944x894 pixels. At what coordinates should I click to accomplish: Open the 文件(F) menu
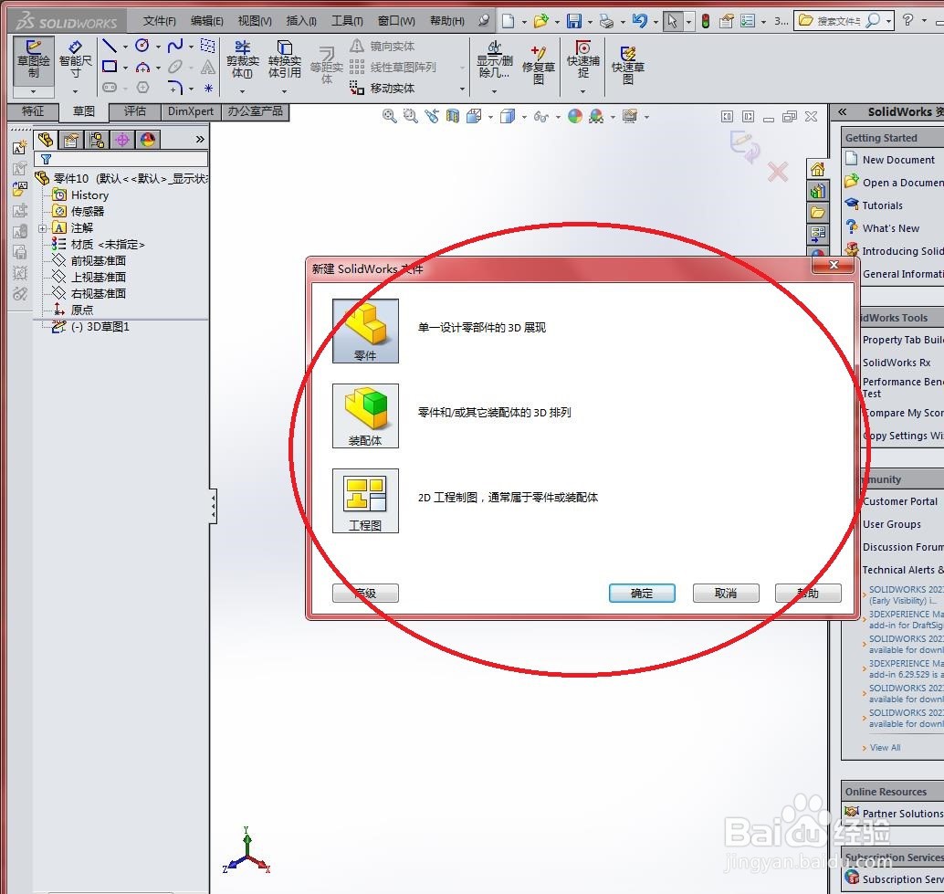click(x=160, y=21)
